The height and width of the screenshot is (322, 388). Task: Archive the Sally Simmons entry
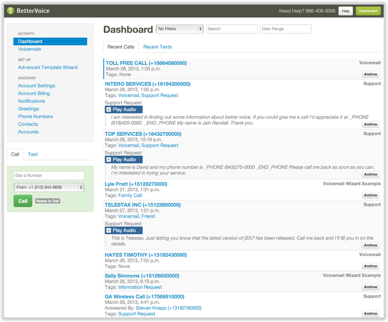pyautogui.click(x=371, y=287)
